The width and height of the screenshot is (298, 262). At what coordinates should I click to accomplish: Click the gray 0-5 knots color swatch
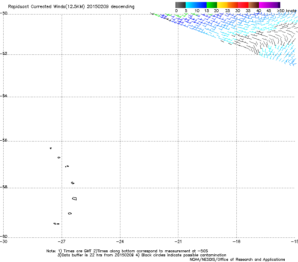point(180,5)
